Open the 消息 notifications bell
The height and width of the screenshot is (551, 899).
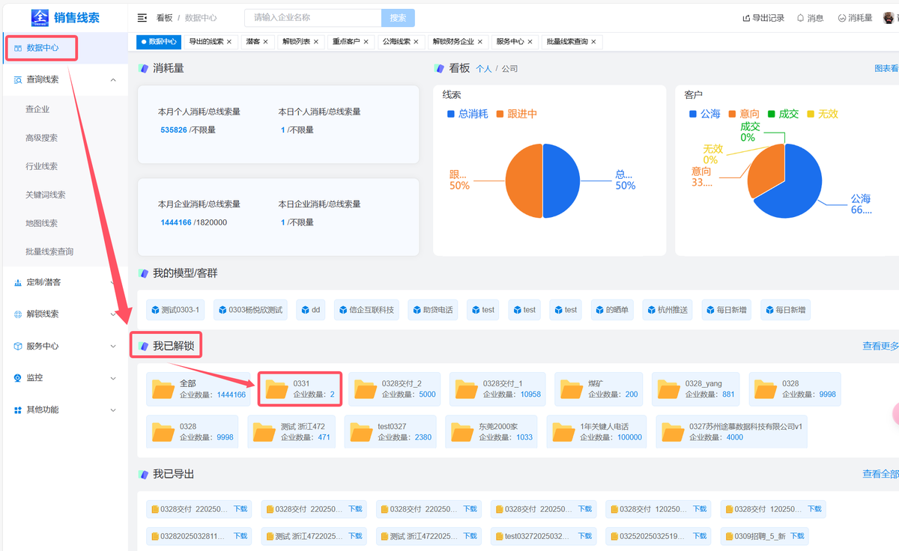click(810, 18)
